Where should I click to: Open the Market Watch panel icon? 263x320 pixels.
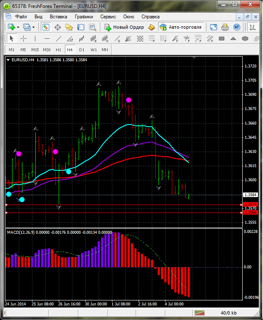click(x=46, y=27)
